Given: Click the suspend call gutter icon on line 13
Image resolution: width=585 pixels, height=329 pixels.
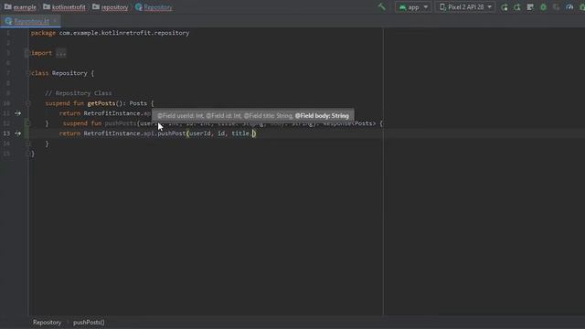Looking at the screenshot, I should click(x=17, y=133).
